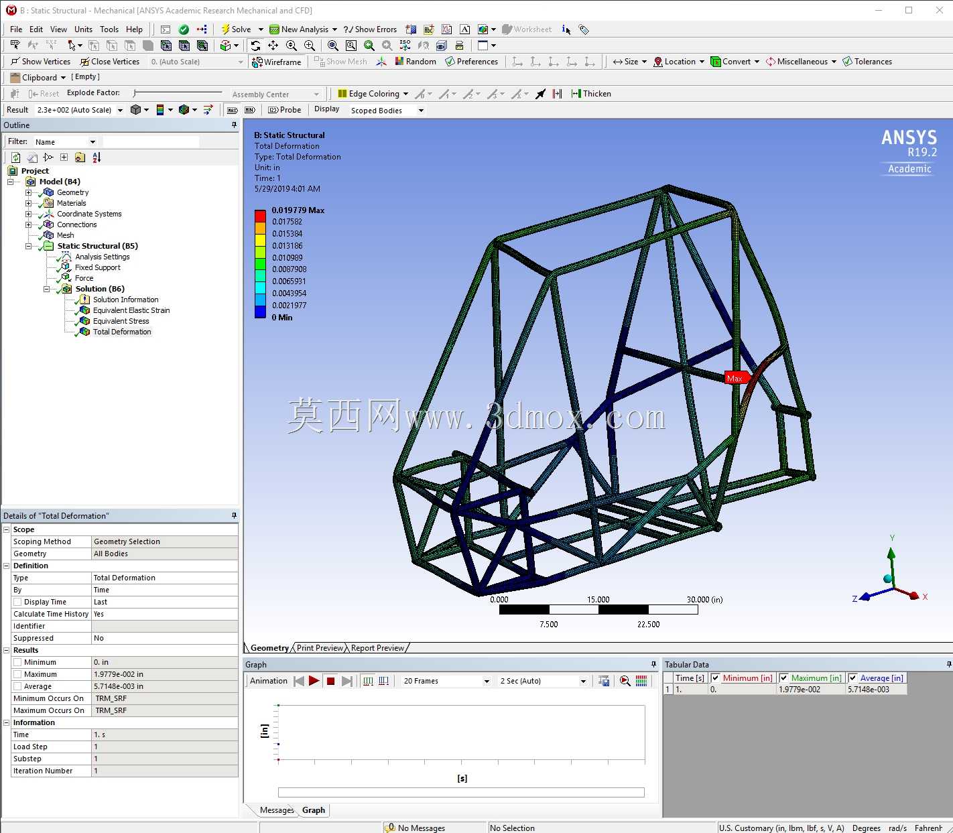
Task: Pin the Graph panel
Action: (x=653, y=665)
